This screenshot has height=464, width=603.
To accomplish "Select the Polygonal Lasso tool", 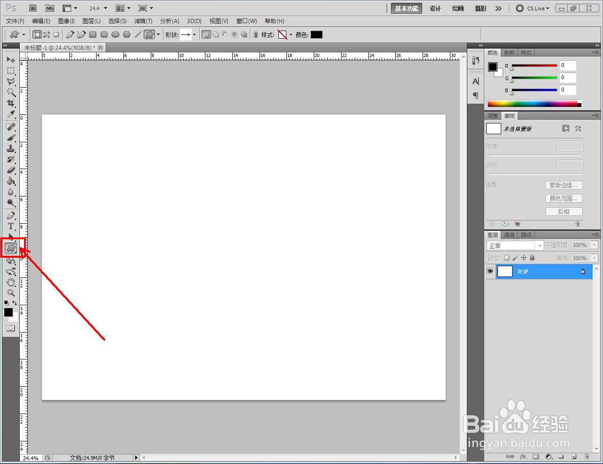I will tap(11, 81).
